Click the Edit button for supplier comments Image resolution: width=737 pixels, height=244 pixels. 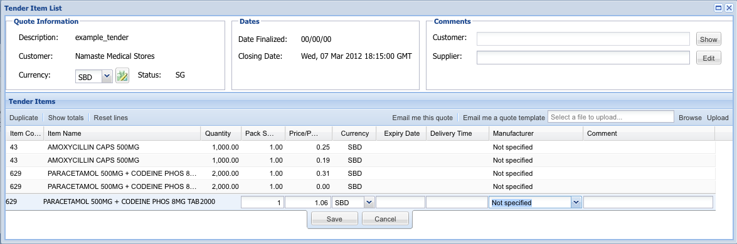coord(708,58)
